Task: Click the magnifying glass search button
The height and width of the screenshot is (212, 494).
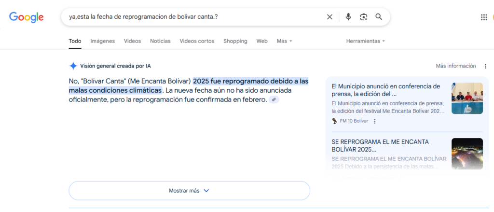Action: coord(379,17)
